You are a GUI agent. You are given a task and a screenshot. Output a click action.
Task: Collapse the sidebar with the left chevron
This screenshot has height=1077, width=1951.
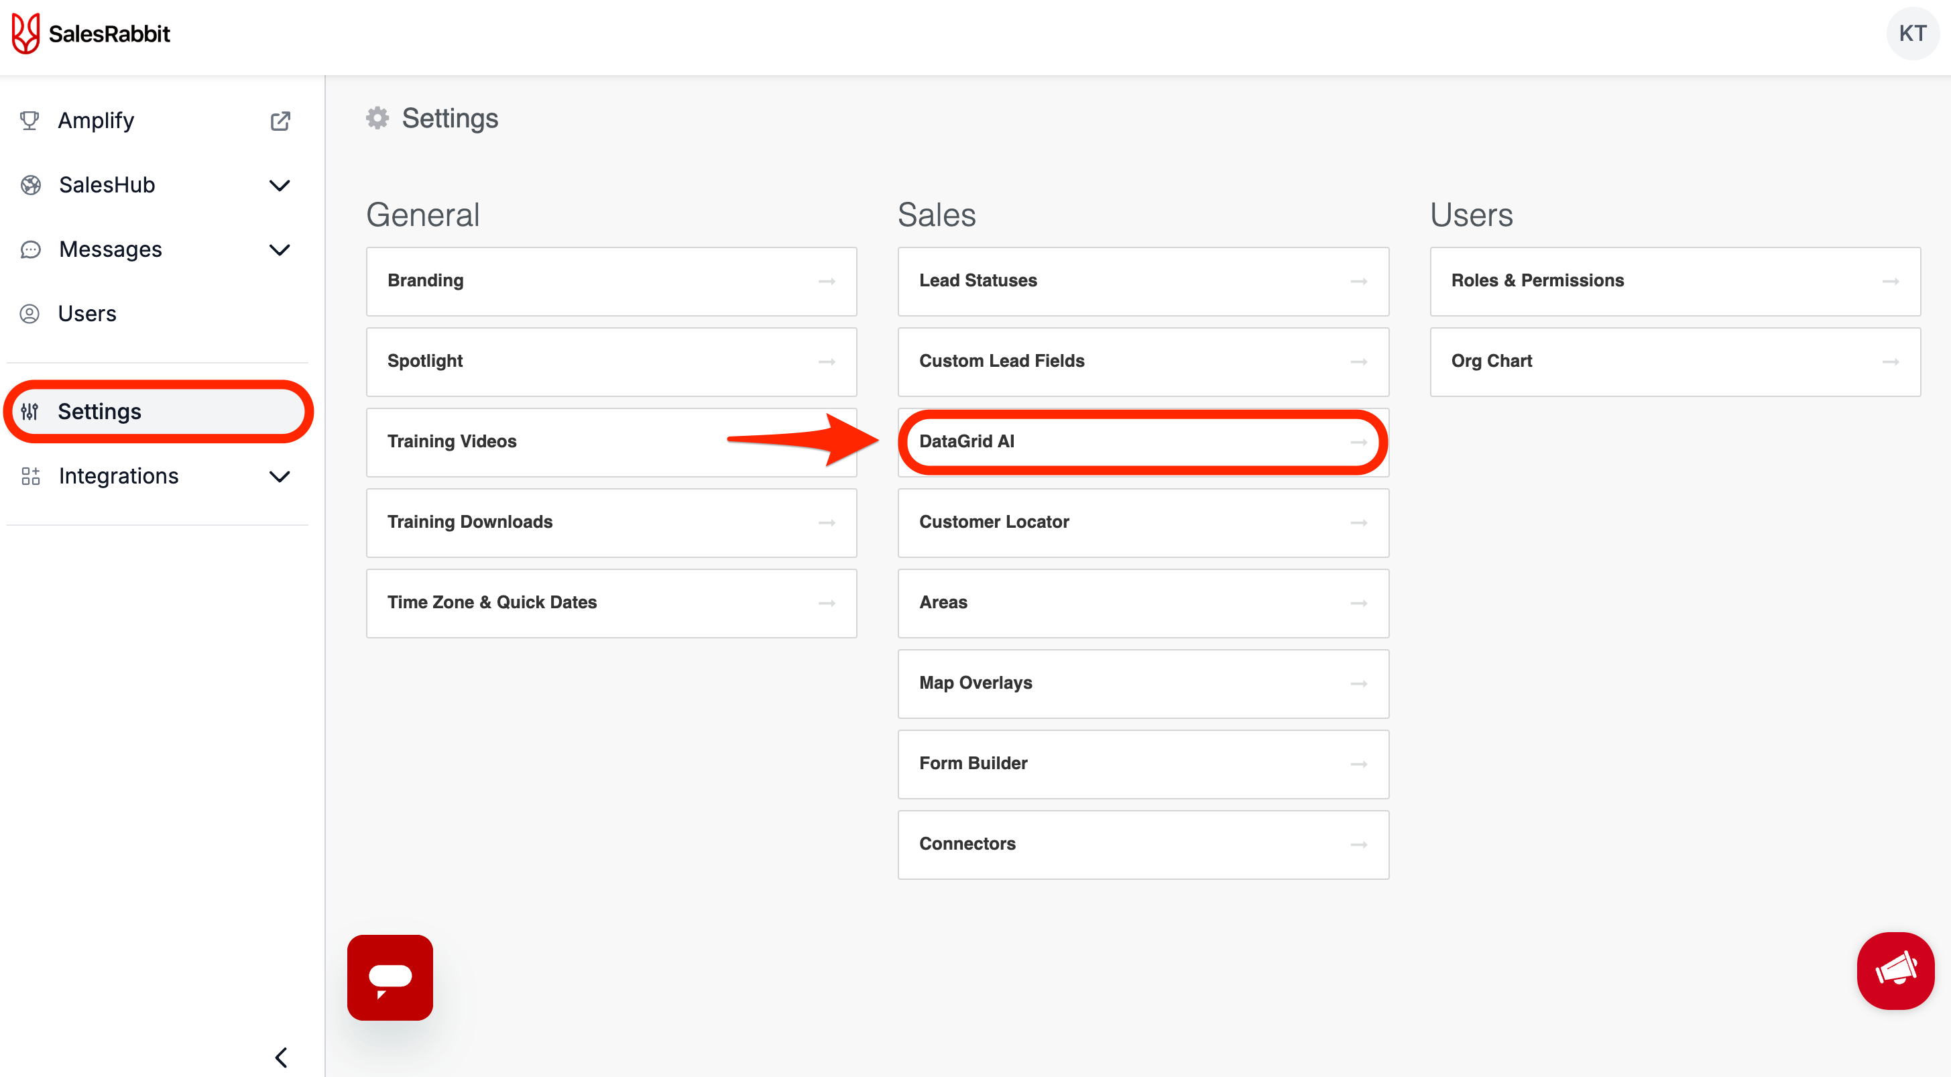click(x=281, y=1058)
